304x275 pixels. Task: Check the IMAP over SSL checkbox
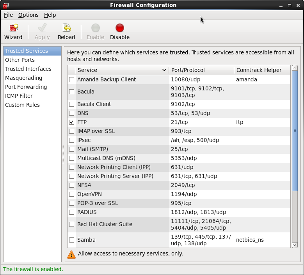coord(72,131)
